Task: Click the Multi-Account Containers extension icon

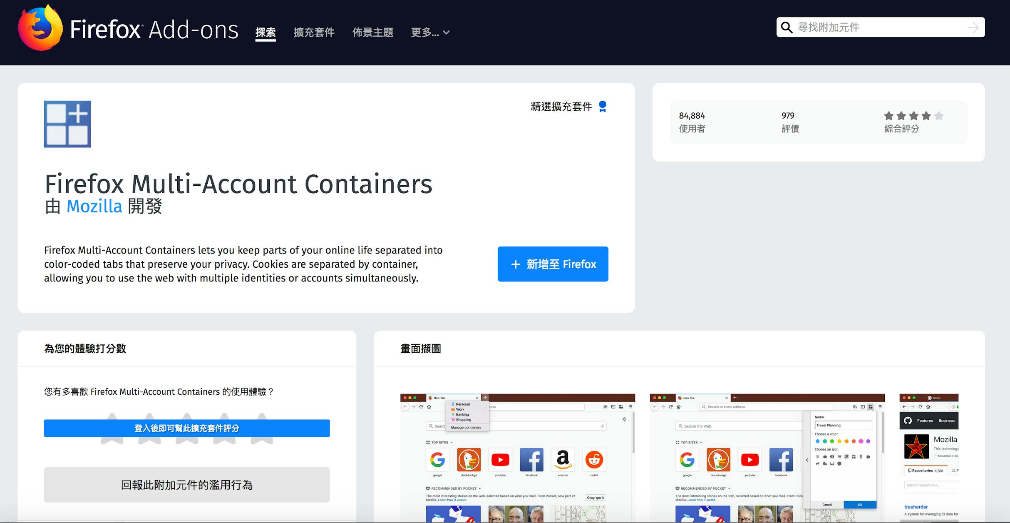Action: [x=67, y=124]
